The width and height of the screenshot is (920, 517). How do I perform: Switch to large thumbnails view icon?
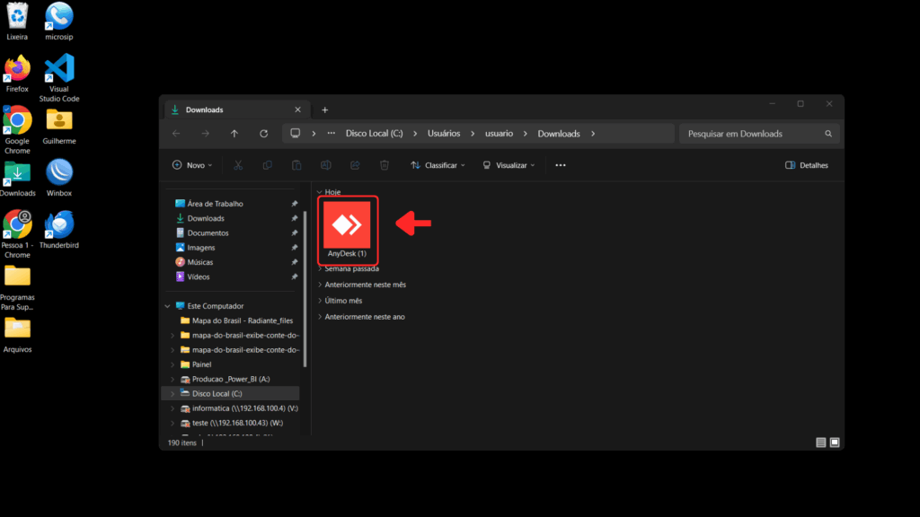pyautogui.click(x=835, y=443)
